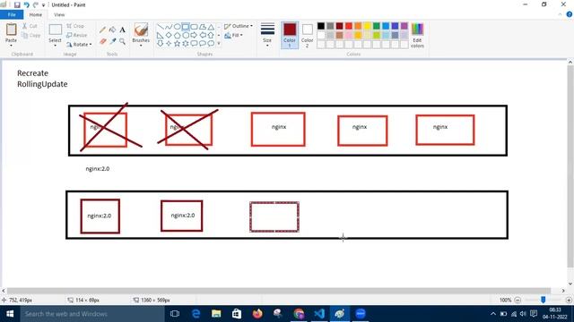Open the Rotate dropdown
574x322 pixels.
pos(79,45)
